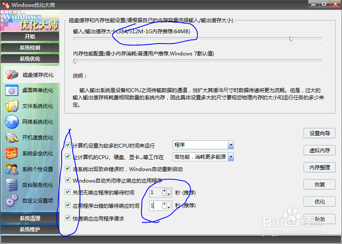Click the 网络系统优化 globe icon

(12, 122)
